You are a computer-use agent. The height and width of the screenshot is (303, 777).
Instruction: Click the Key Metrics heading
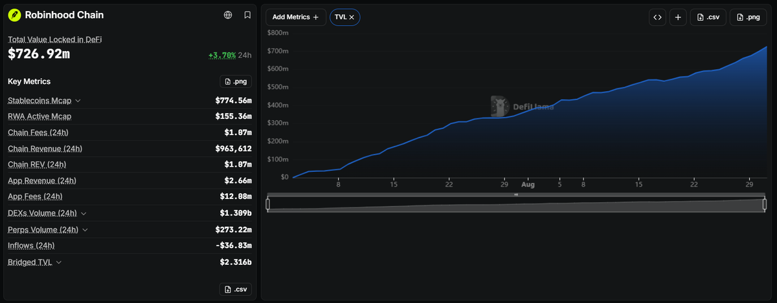point(29,81)
